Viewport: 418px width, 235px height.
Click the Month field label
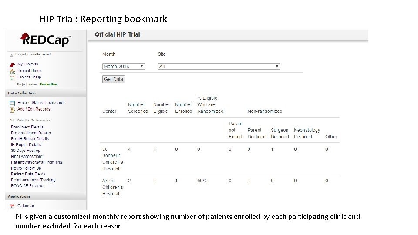109,54
